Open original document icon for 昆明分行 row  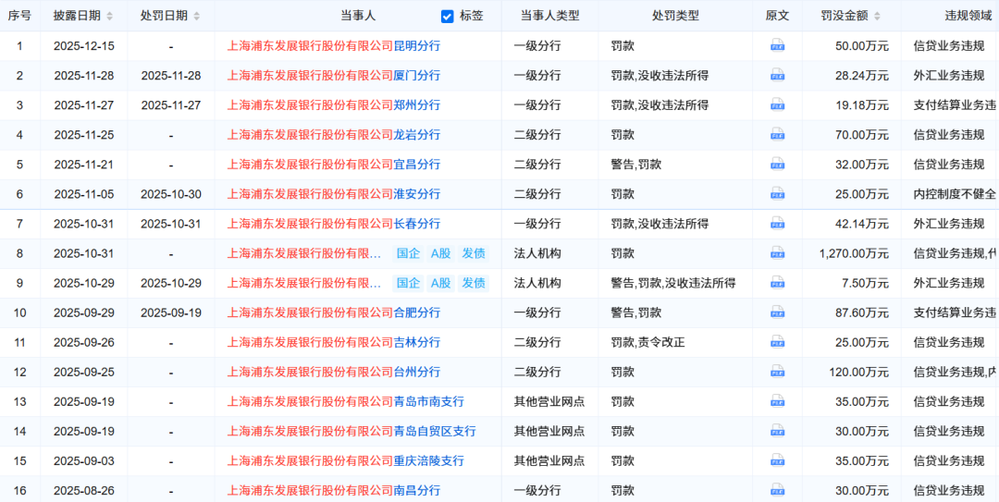click(x=777, y=45)
